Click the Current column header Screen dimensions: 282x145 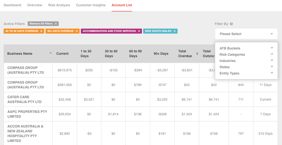[x=62, y=53]
